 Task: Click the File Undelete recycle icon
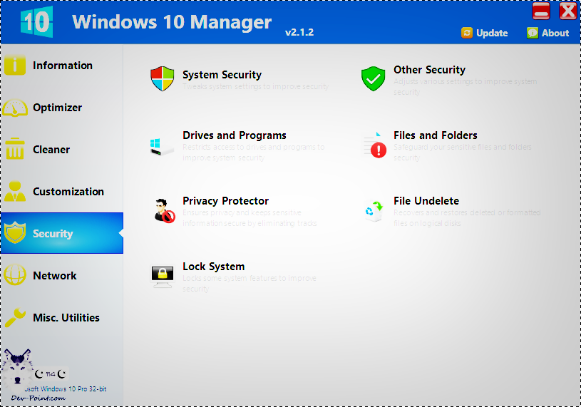tap(374, 210)
